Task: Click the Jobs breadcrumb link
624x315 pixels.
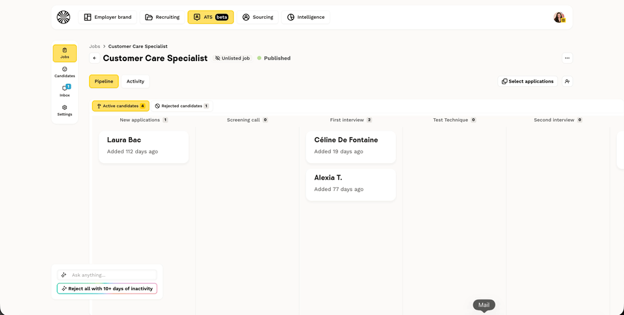Action: coord(95,46)
